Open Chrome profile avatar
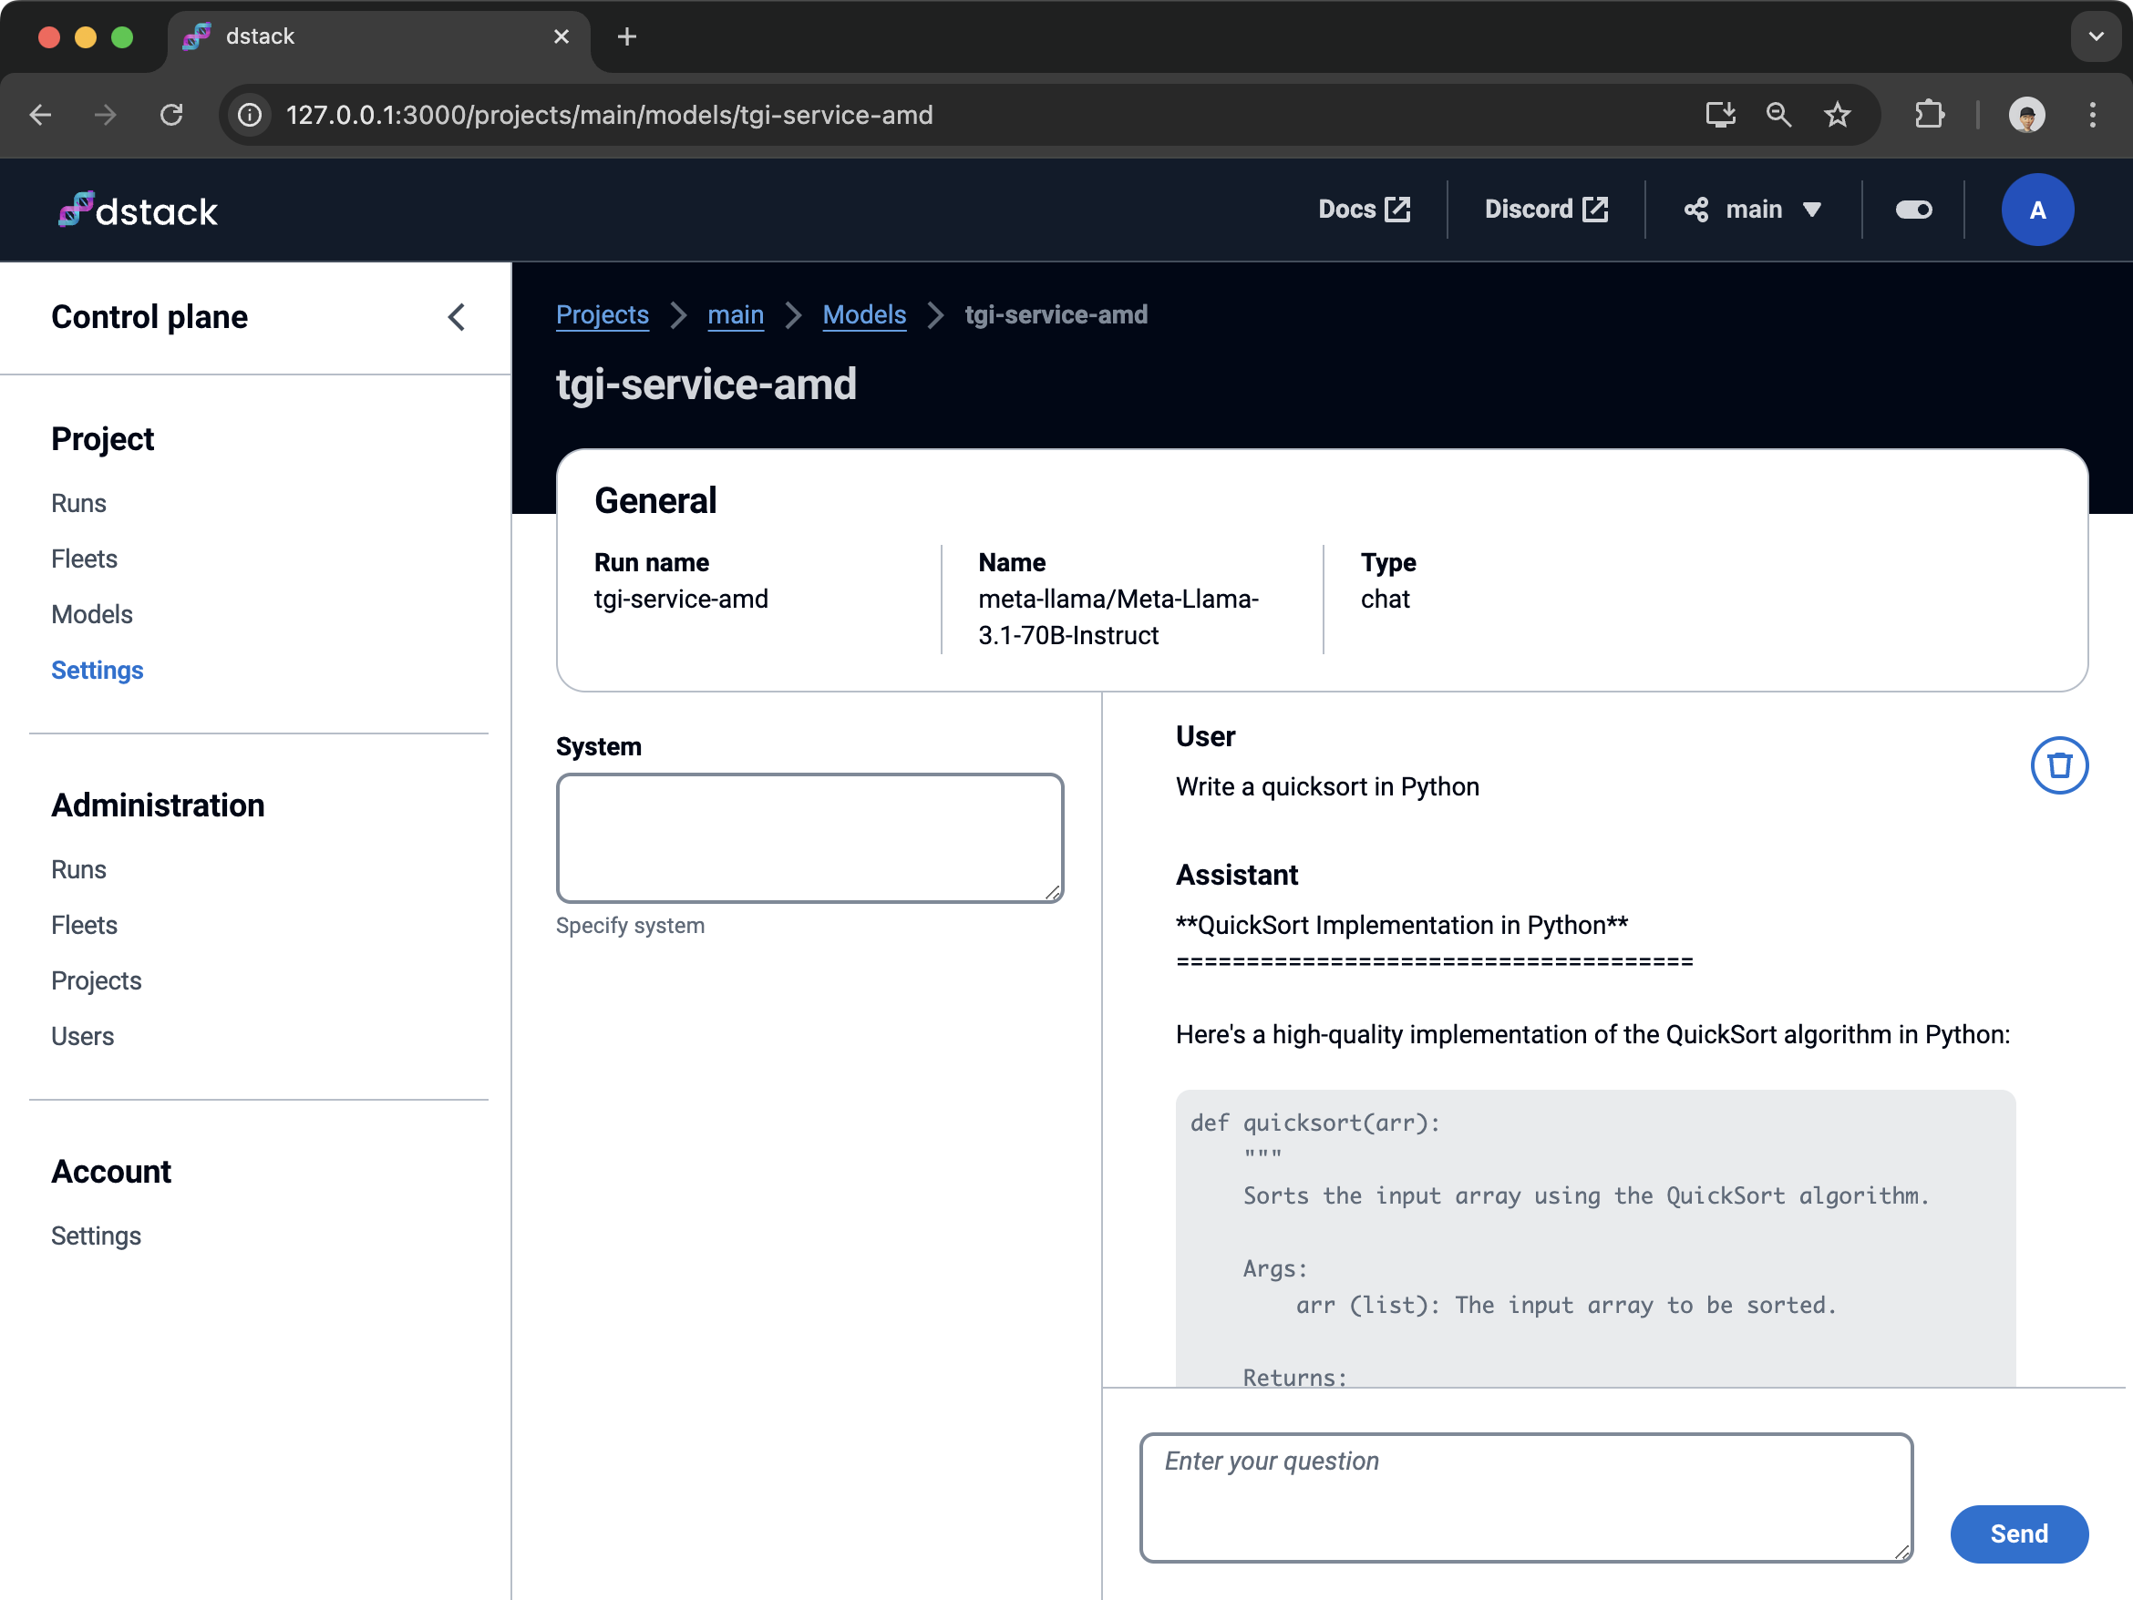The height and width of the screenshot is (1600, 2133). [x=2026, y=116]
